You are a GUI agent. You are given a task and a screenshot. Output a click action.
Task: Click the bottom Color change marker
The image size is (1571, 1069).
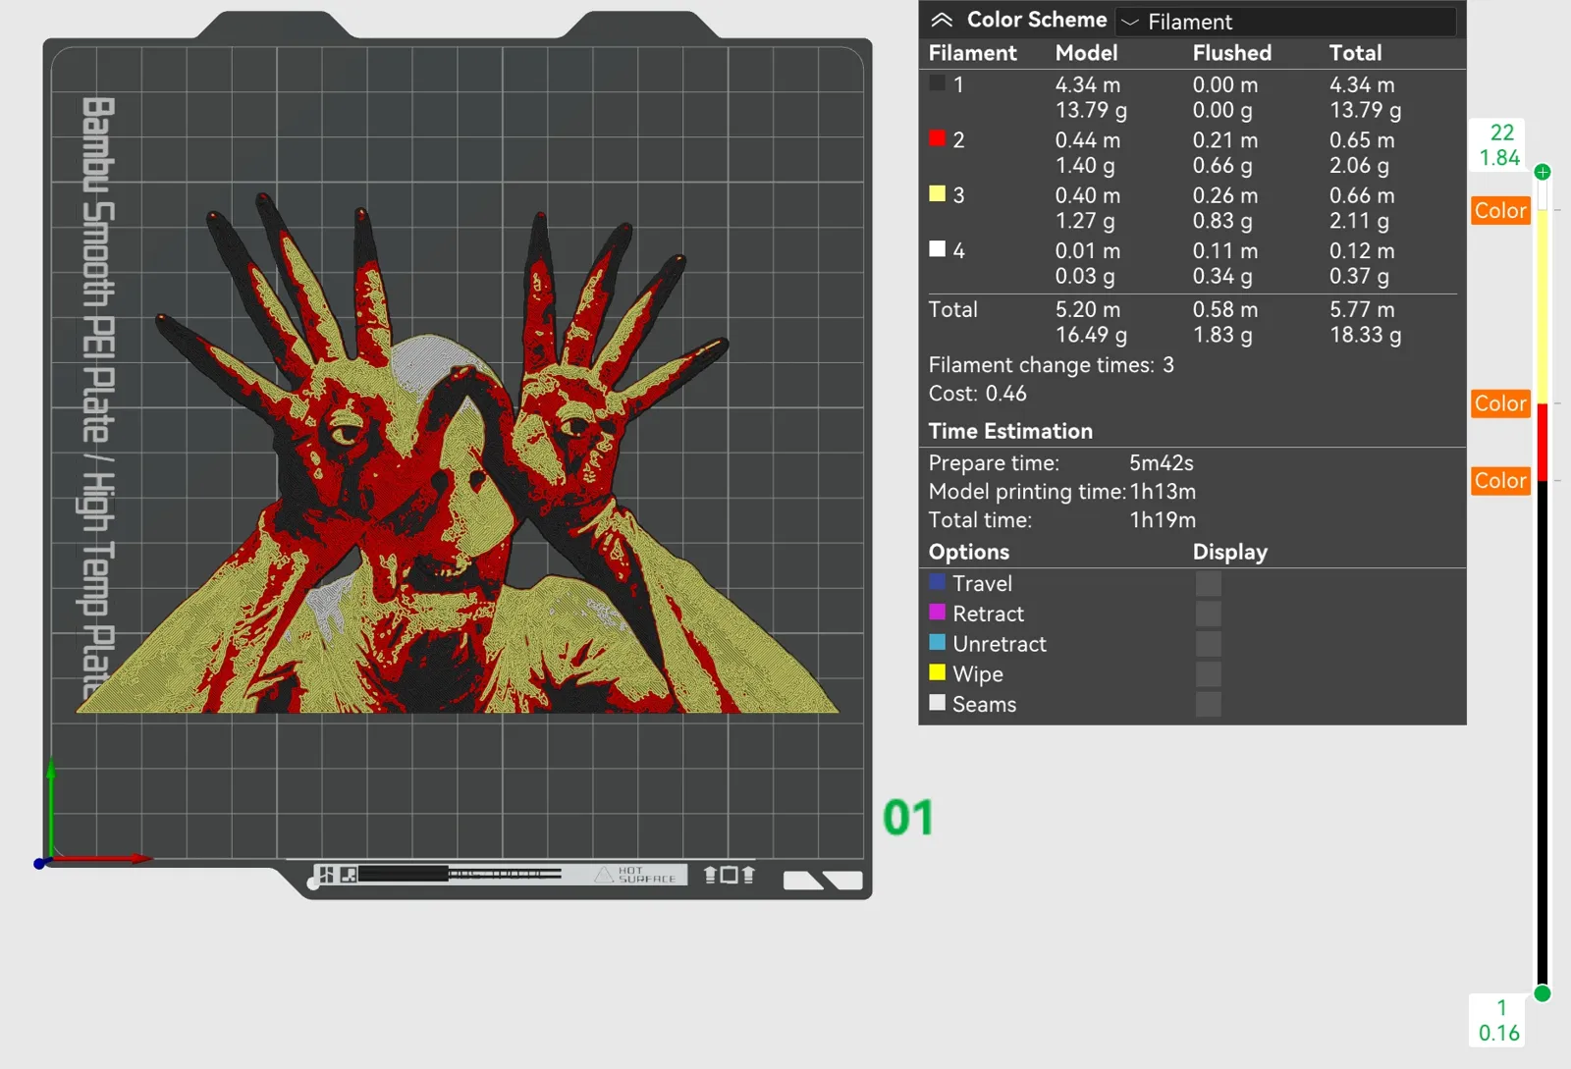[x=1500, y=480]
